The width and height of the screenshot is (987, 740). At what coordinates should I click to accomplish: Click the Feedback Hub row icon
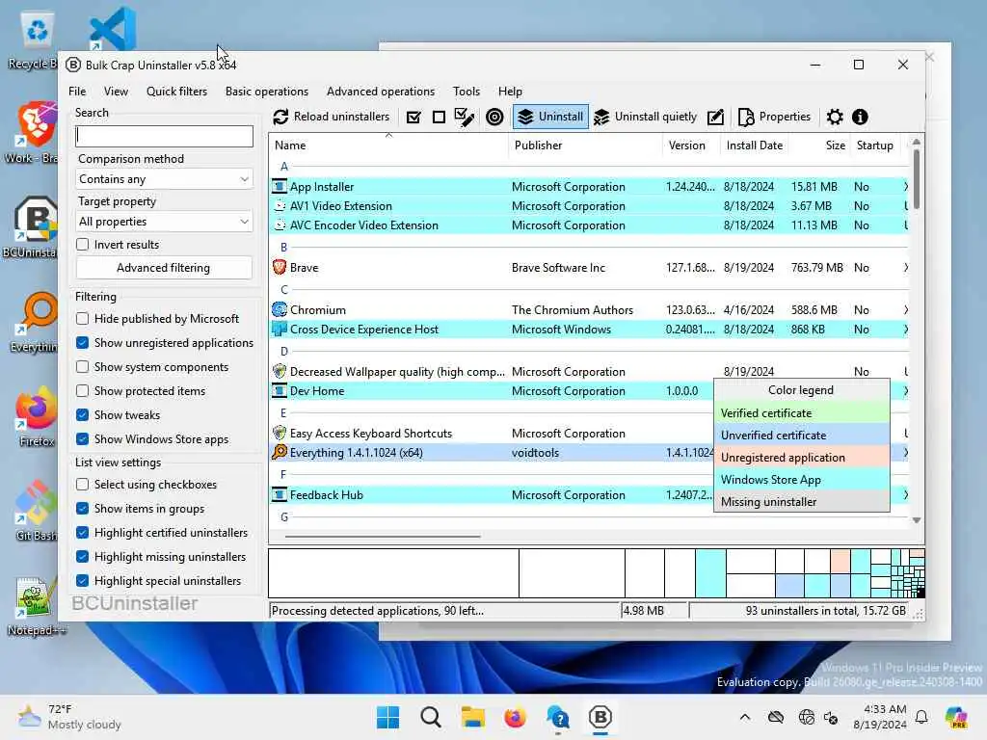280,495
